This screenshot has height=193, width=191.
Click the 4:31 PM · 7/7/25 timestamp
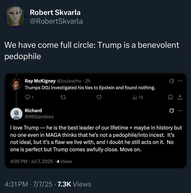tap(28, 184)
